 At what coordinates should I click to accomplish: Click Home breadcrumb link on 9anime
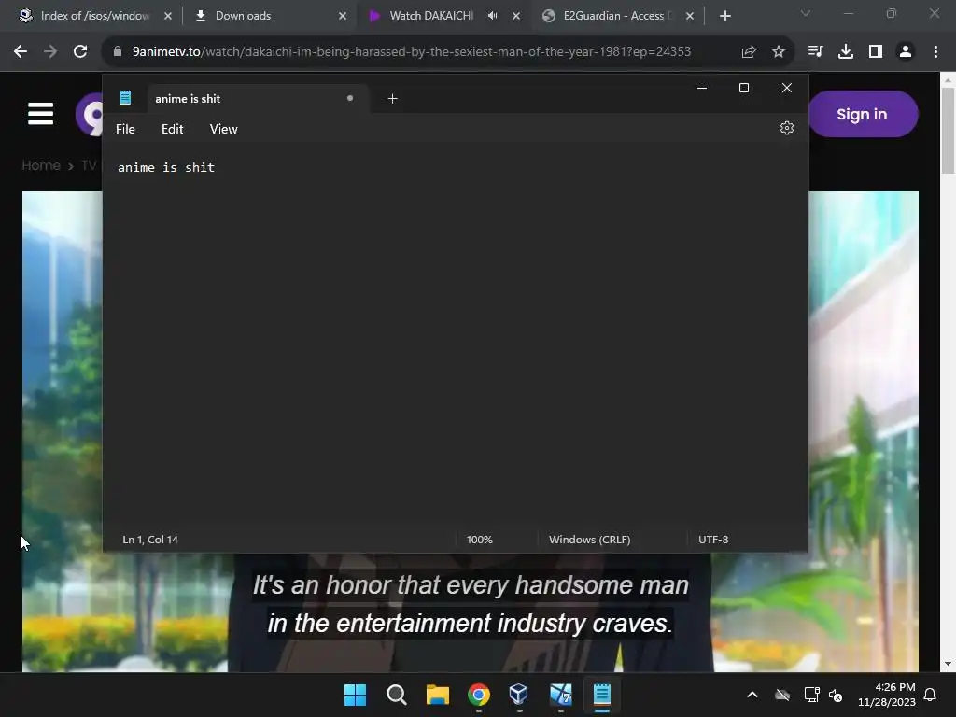pyautogui.click(x=41, y=165)
